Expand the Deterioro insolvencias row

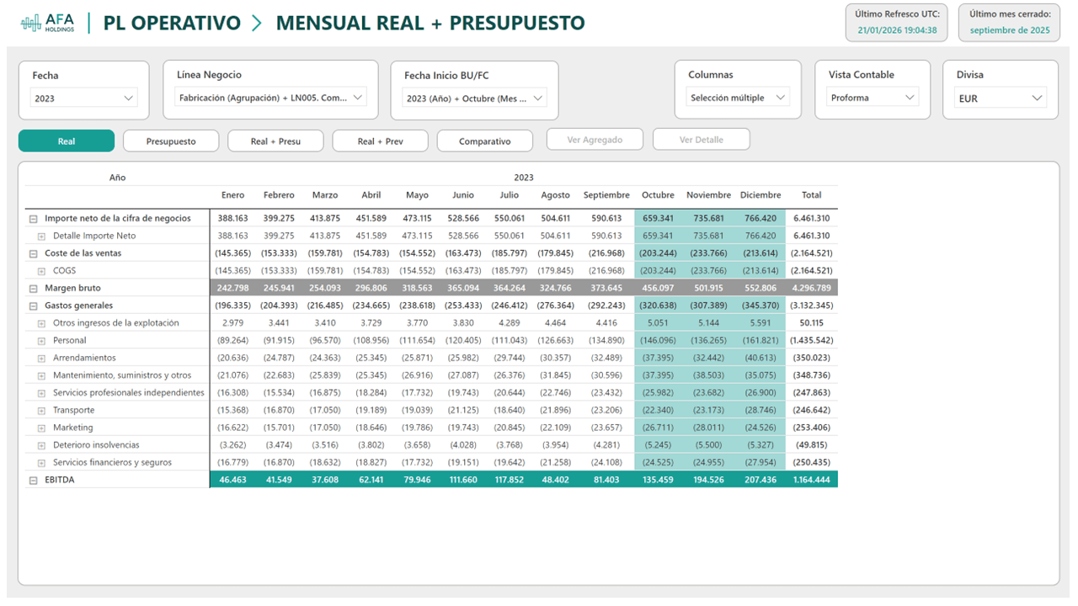tap(41, 445)
